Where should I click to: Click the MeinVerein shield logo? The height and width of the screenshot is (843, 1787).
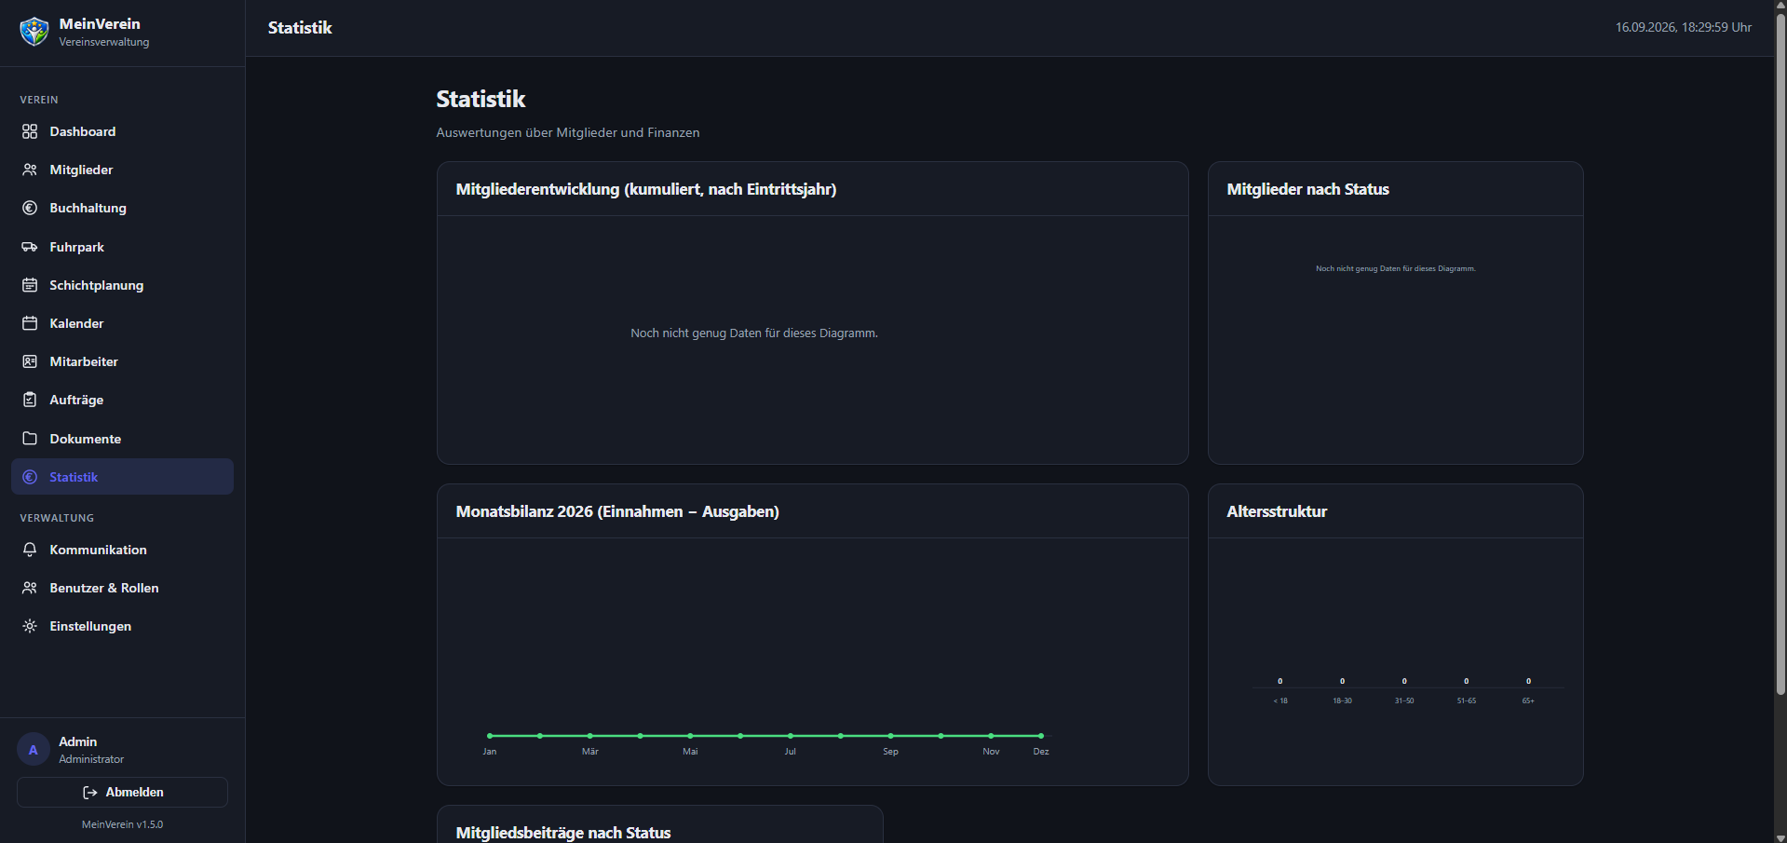(34, 32)
